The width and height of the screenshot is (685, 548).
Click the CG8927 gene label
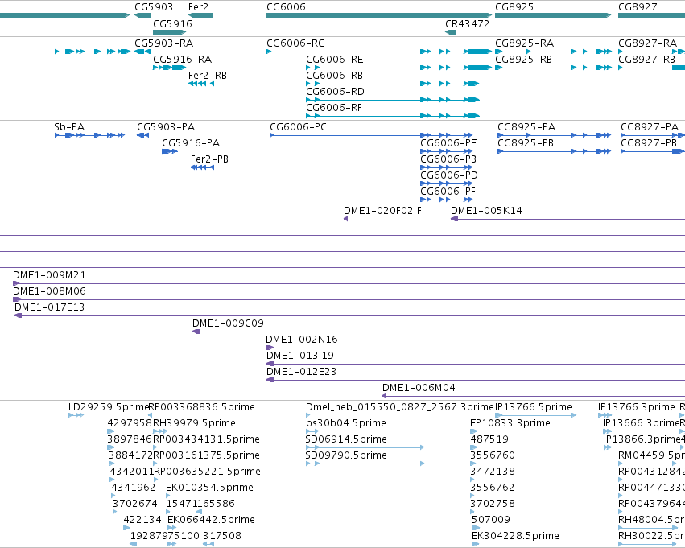pyautogui.click(x=638, y=7)
